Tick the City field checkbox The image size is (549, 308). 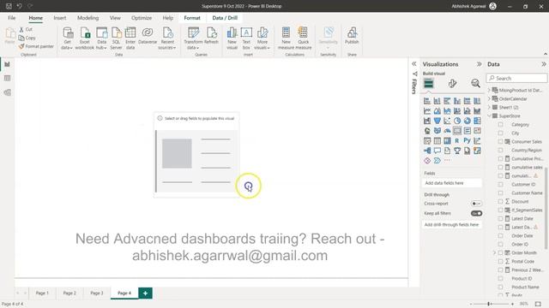click(500, 133)
